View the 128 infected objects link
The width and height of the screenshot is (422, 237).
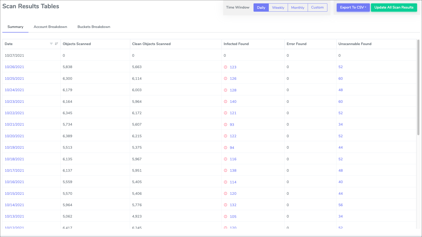(x=233, y=90)
